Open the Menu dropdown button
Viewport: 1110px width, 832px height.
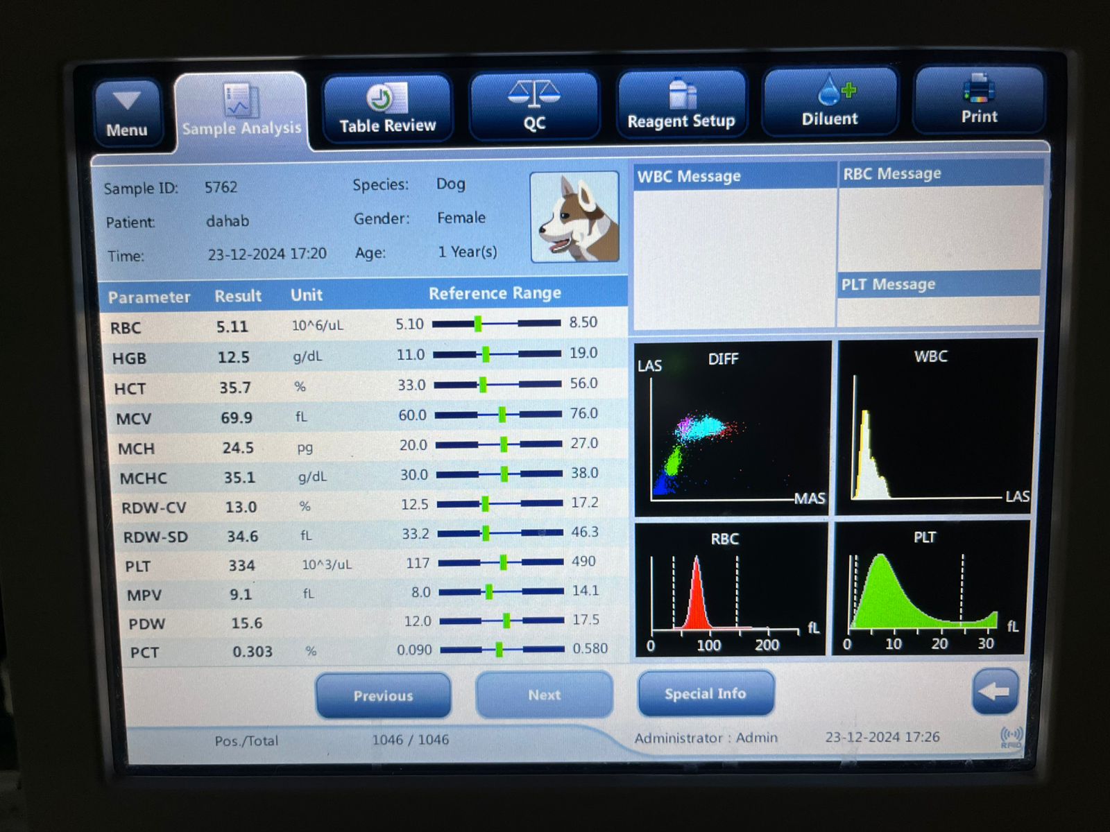tap(127, 113)
